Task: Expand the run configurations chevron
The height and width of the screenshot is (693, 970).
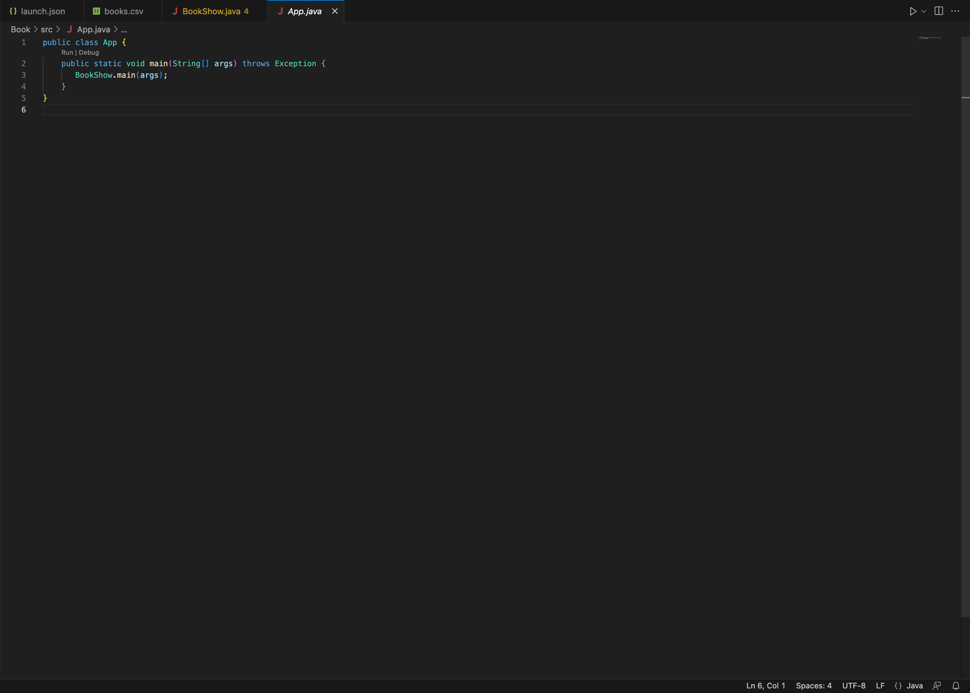Action: point(923,11)
